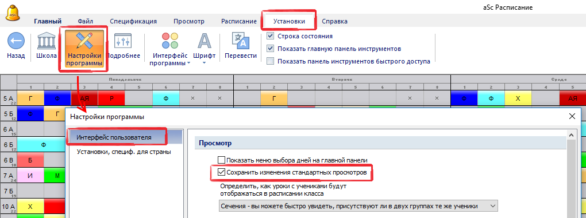Image resolution: width=586 pixels, height=218 pixels.
Task: Click the Шрифт letter A icon
Action: pos(205,41)
